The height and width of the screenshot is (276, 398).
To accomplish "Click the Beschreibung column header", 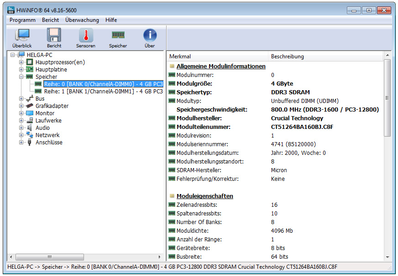I will [x=287, y=56].
